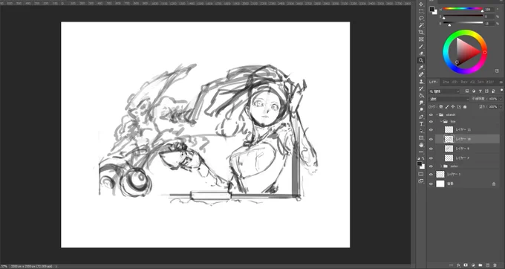Select the Lasso tool

click(421, 19)
